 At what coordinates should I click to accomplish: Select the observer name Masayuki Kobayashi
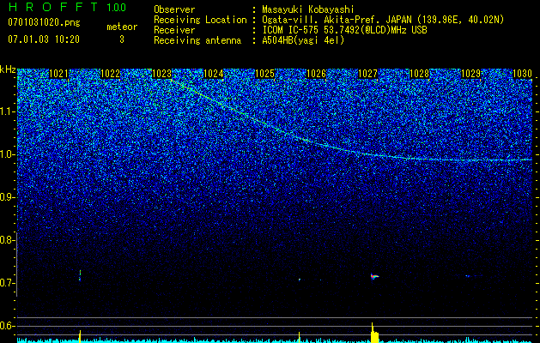[308, 9]
